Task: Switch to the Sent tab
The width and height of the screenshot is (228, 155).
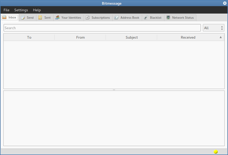Action: tap(45, 18)
